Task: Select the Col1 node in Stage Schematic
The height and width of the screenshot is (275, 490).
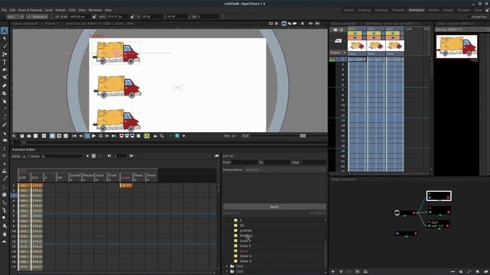Action: pos(439,224)
